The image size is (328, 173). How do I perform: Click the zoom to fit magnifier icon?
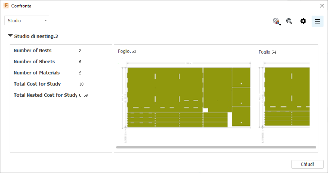click(x=289, y=21)
